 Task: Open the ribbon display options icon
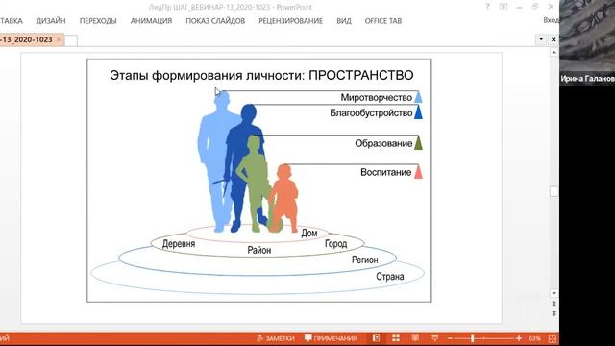504,7
